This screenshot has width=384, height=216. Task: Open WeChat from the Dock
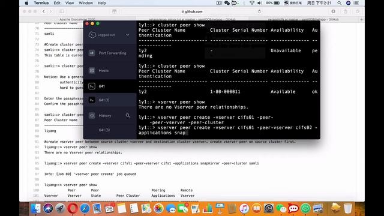281,208
